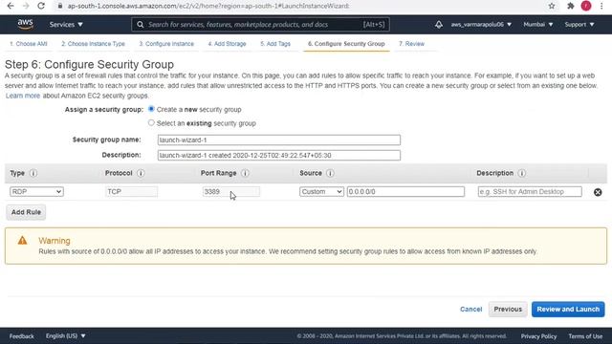Screen dimensions: 612x344
Task: Click the search magnifier icon
Action: tap(141, 25)
